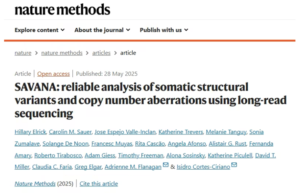Screen dimensions: 298x193
Task: Go to nature breadcrumb link
Action: (x=23, y=53)
